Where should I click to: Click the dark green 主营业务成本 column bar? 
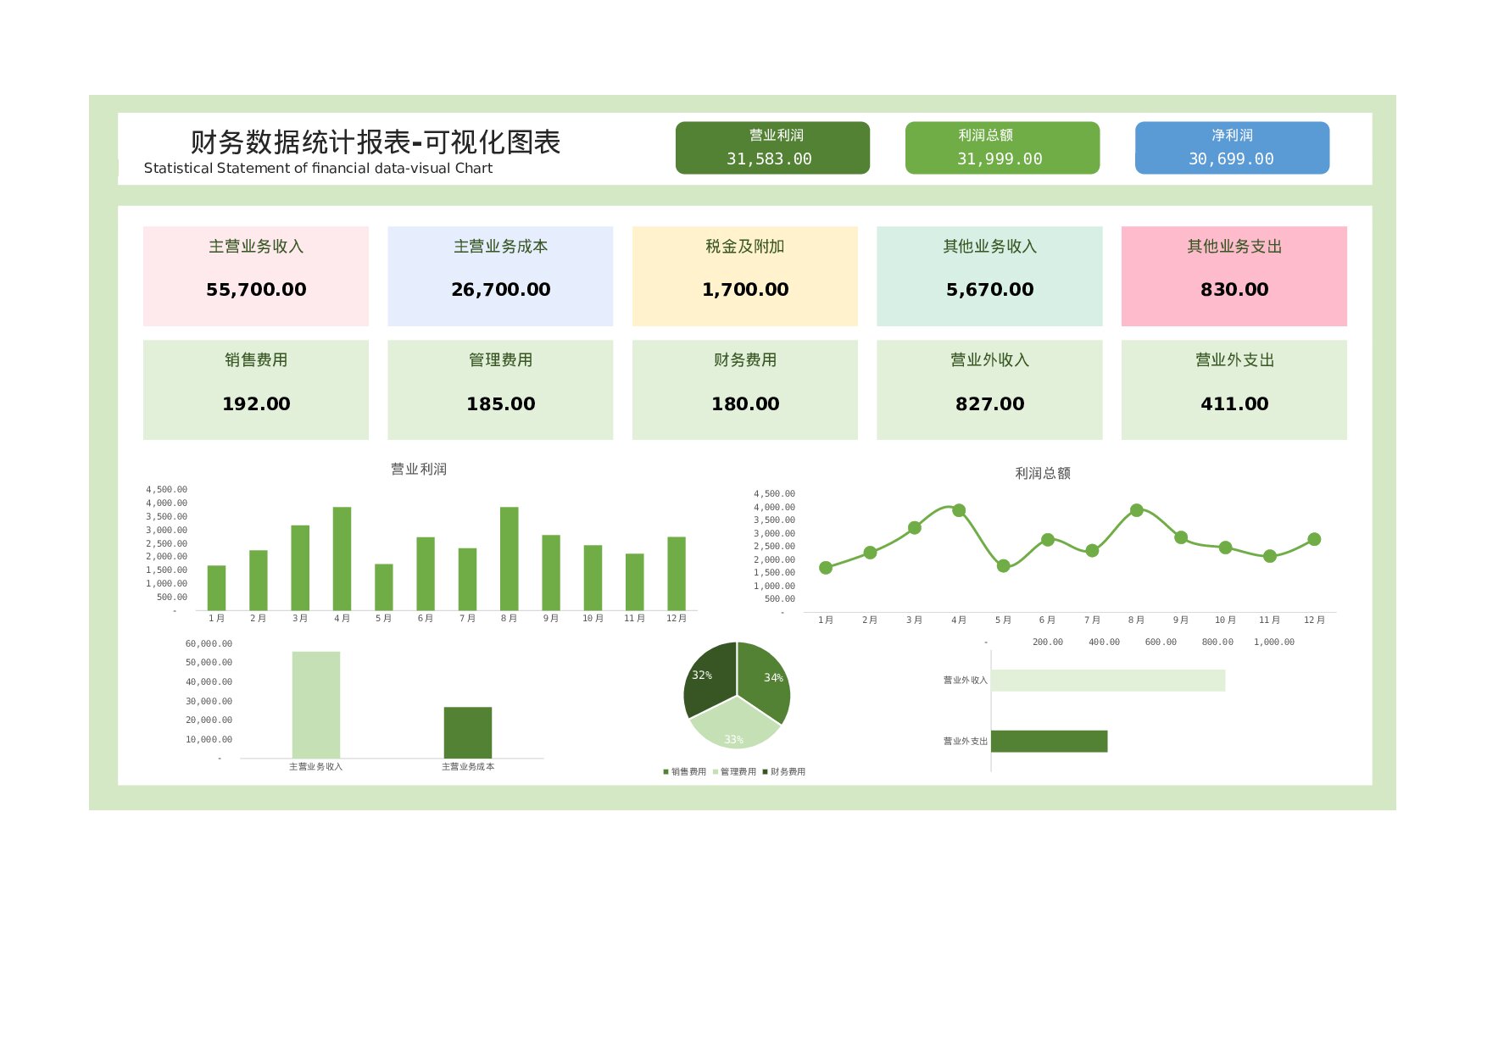point(468,733)
